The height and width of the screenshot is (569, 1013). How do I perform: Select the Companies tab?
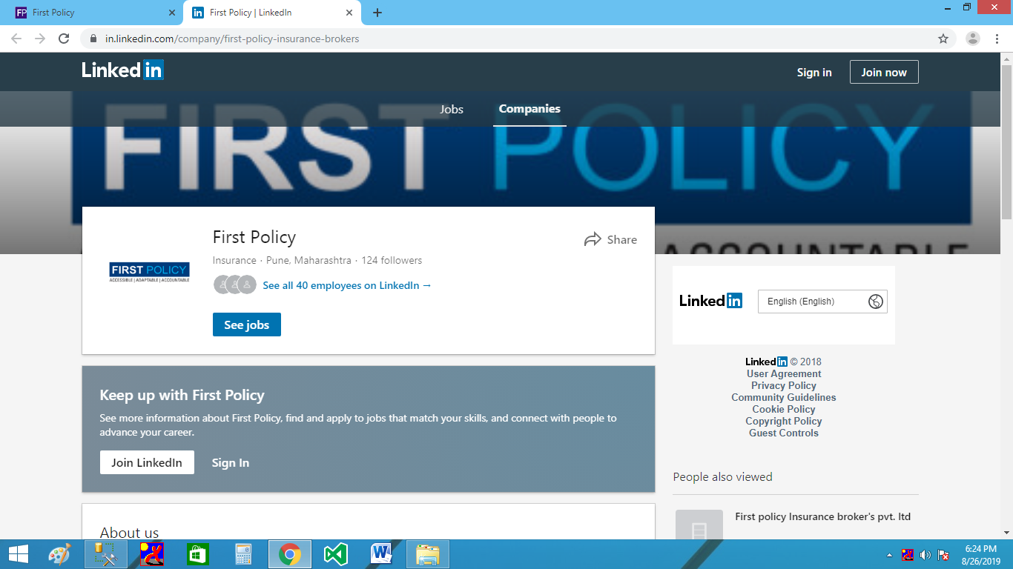[529, 109]
